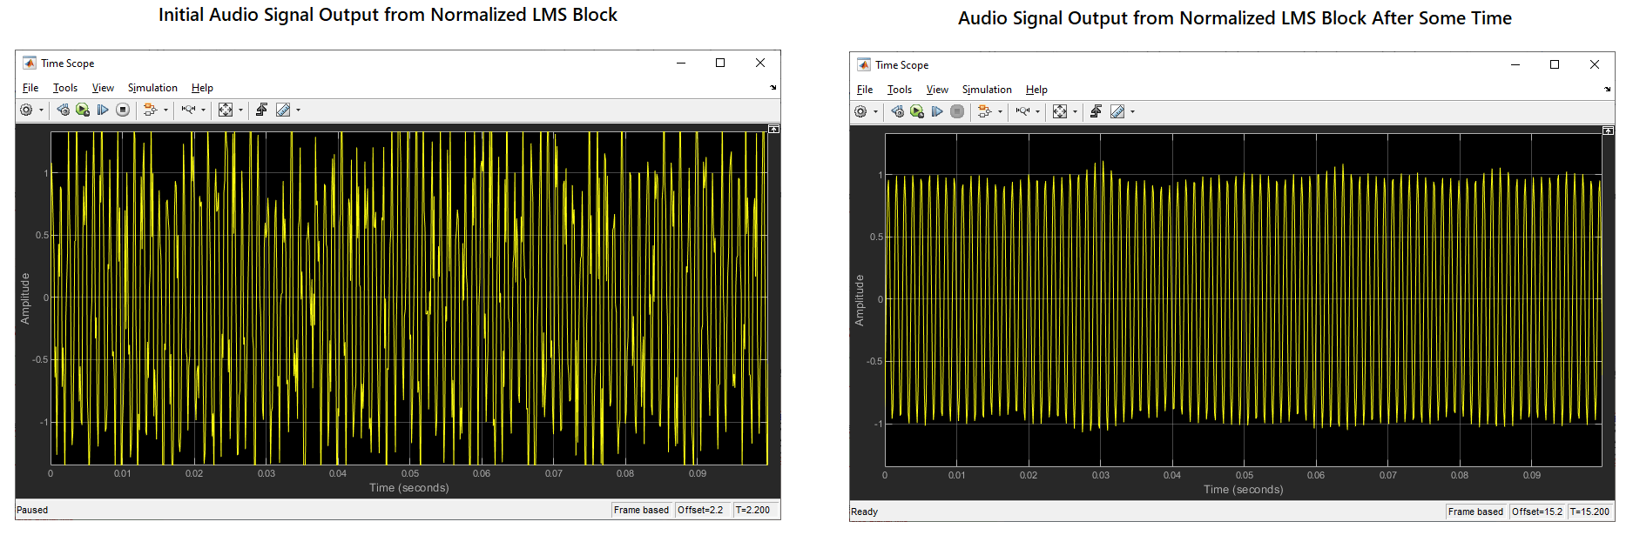Click Scale Axes Limits icon in left scope
The image size is (1633, 535).
(x=226, y=110)
